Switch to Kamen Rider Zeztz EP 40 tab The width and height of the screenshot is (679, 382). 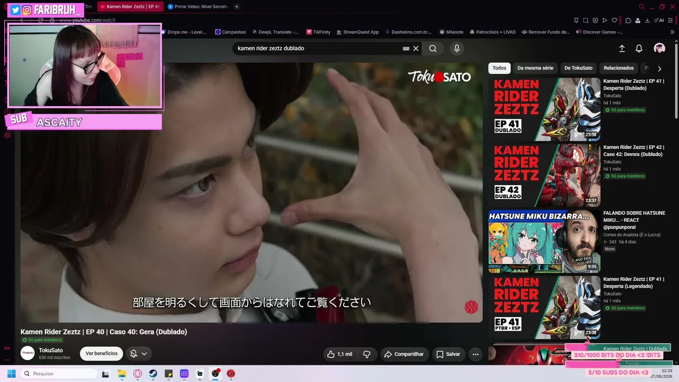pos(130,7)
